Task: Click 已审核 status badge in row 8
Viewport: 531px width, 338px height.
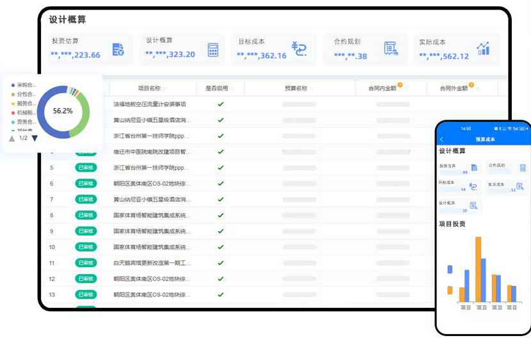Action: tap(86, 215)
